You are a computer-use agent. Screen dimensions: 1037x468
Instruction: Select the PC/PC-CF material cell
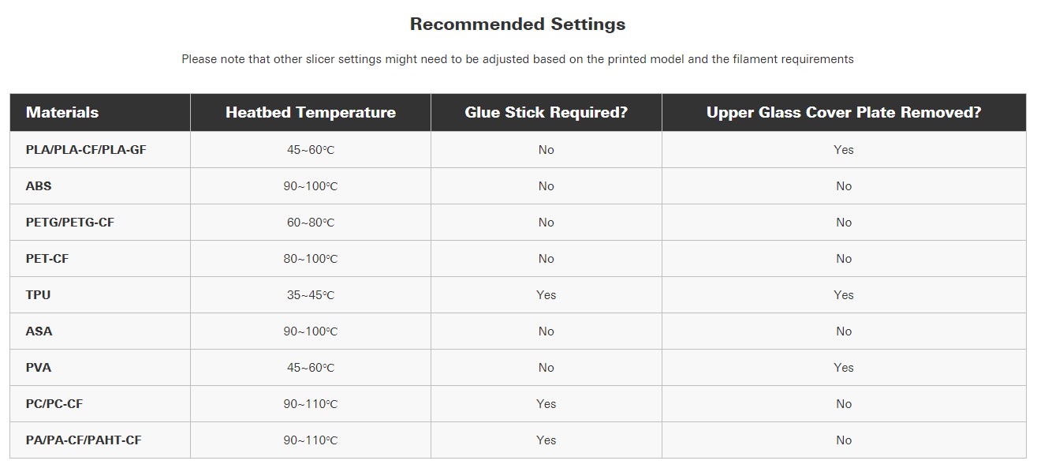tap(54, 404)
